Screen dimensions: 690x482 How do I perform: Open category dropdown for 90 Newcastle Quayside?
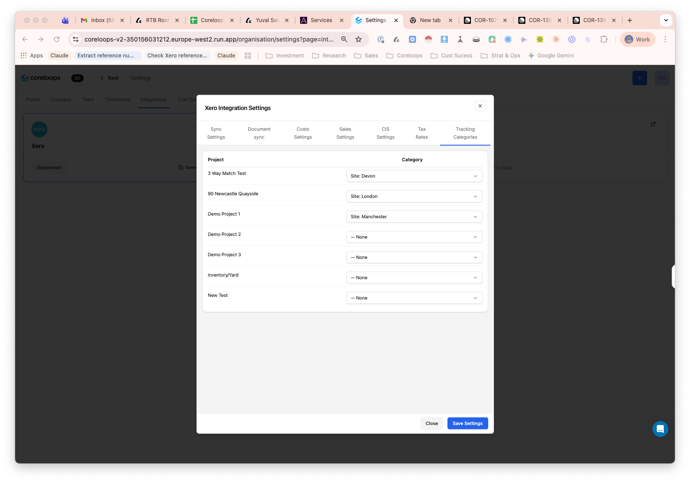tap(414, 196)
